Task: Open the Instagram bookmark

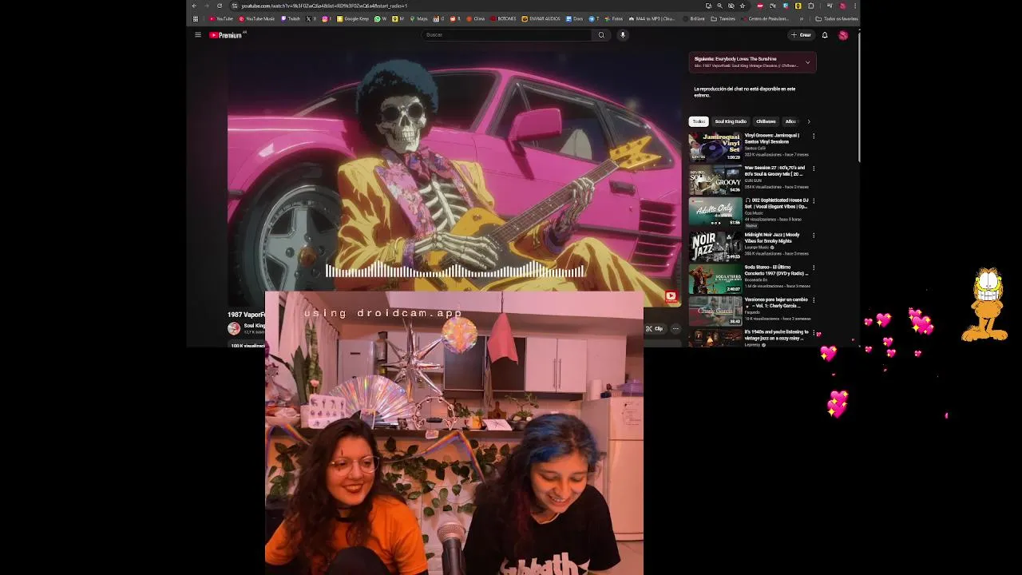Action: [327, 18]
